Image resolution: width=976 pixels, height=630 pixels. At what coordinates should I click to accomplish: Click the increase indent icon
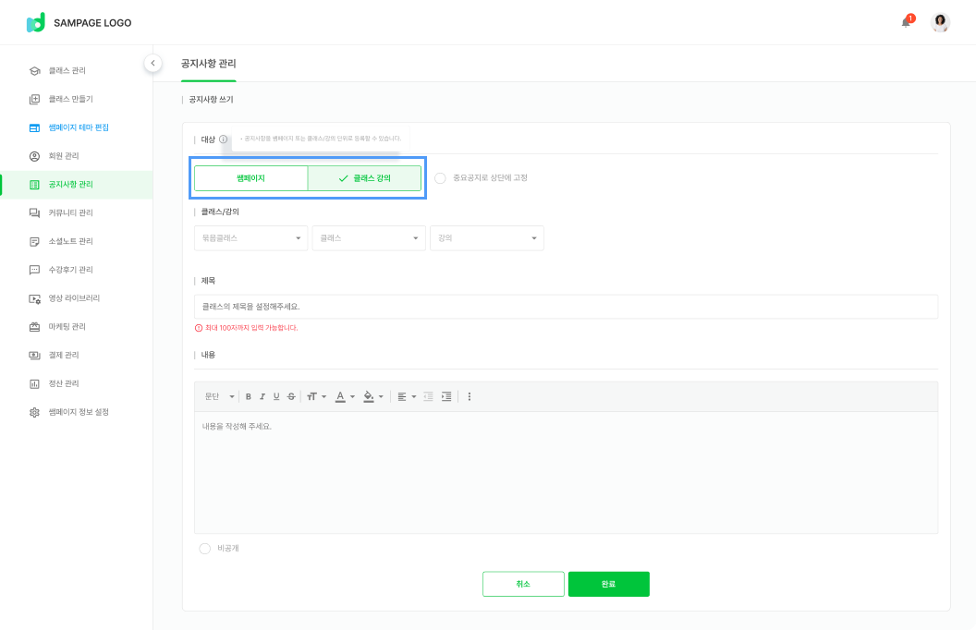(x=446, y=396)
